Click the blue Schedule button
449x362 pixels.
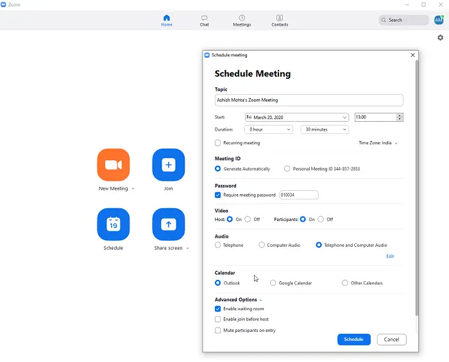tap(353, 340)
